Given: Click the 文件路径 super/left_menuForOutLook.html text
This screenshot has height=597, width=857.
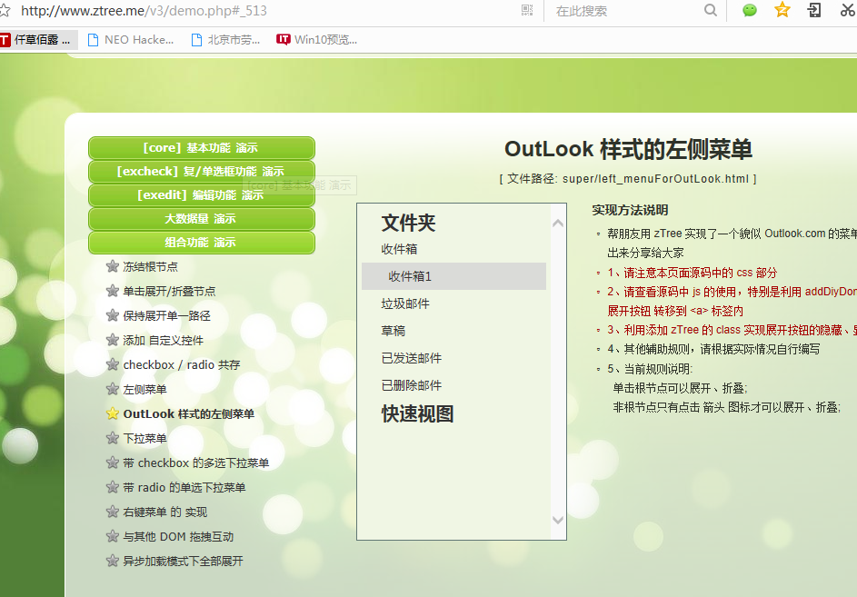Looking at the screenshot, I should click(627, 179).
